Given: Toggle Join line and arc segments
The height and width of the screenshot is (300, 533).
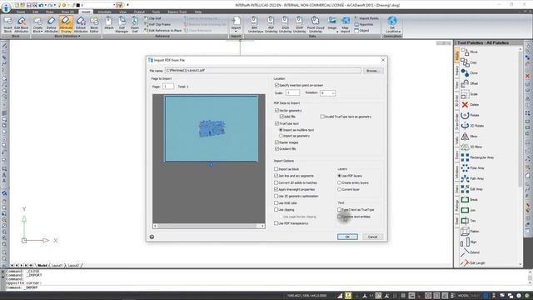Looking at the screenshot, I should (276, 176).
